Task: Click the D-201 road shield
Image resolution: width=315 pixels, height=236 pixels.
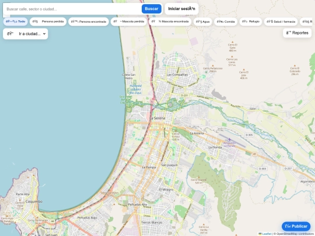Action: coord(184,96)
